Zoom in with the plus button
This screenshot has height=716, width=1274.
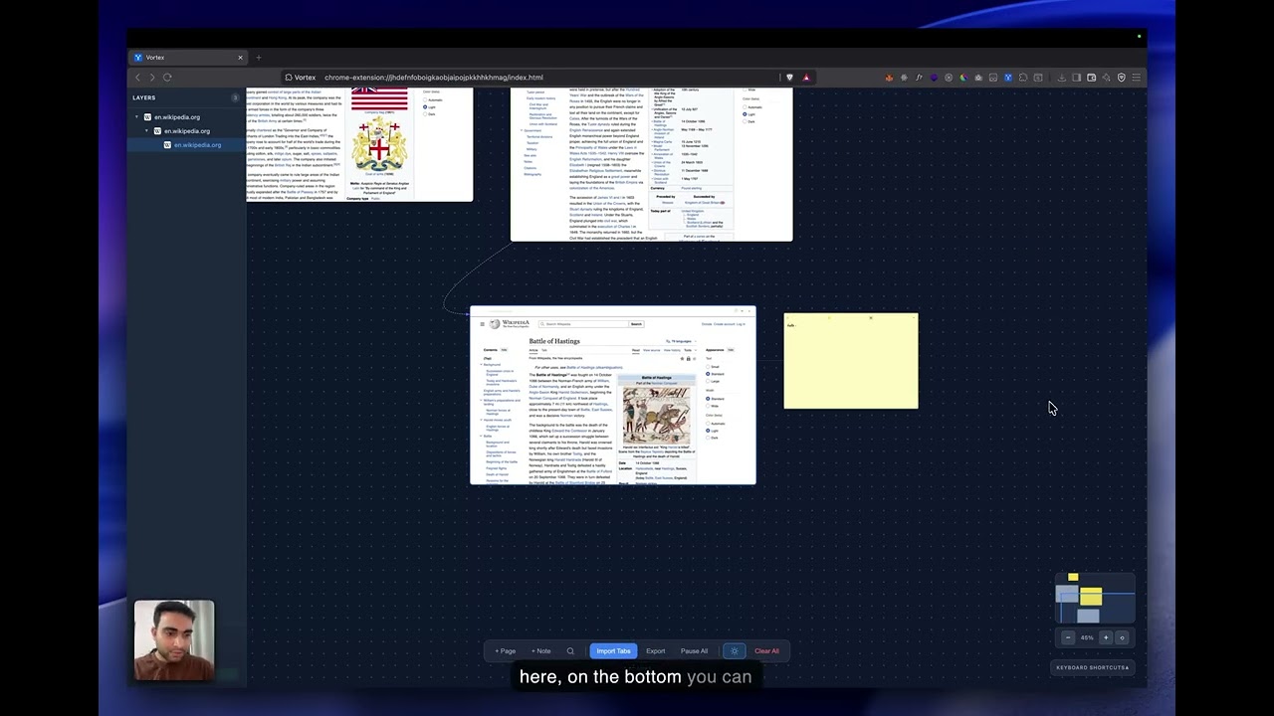(1105, 637)
